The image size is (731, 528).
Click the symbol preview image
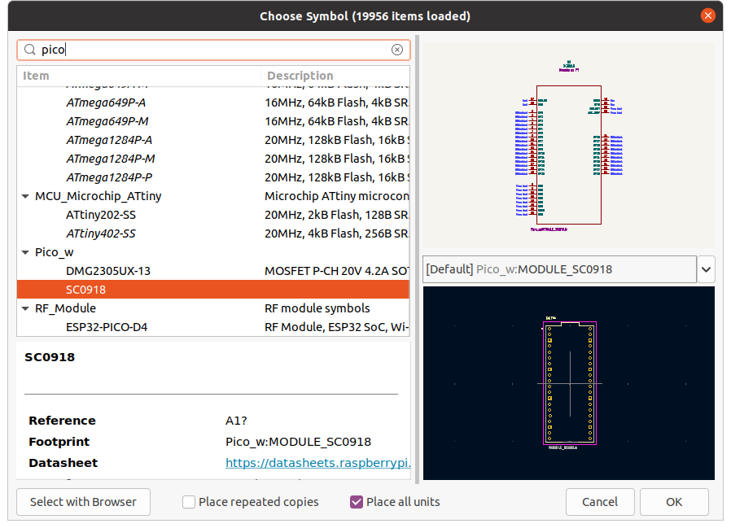[569, 146]
